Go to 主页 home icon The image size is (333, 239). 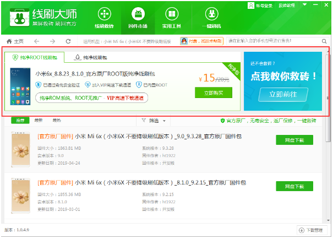click(9, 41)
